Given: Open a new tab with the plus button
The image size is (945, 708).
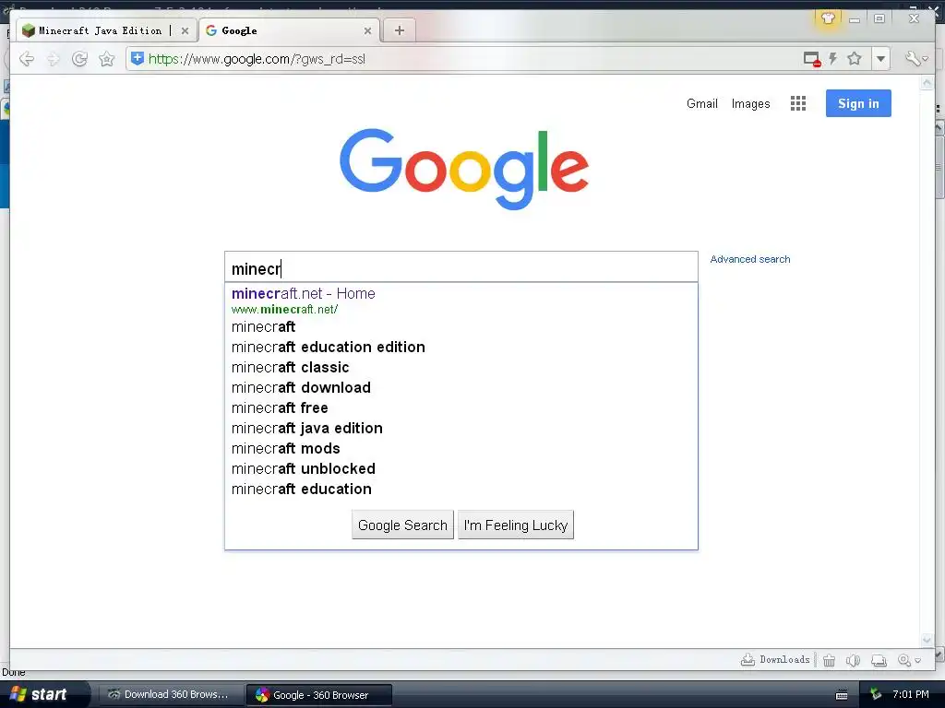Looking at the screenshot, I should click(399, 30).
